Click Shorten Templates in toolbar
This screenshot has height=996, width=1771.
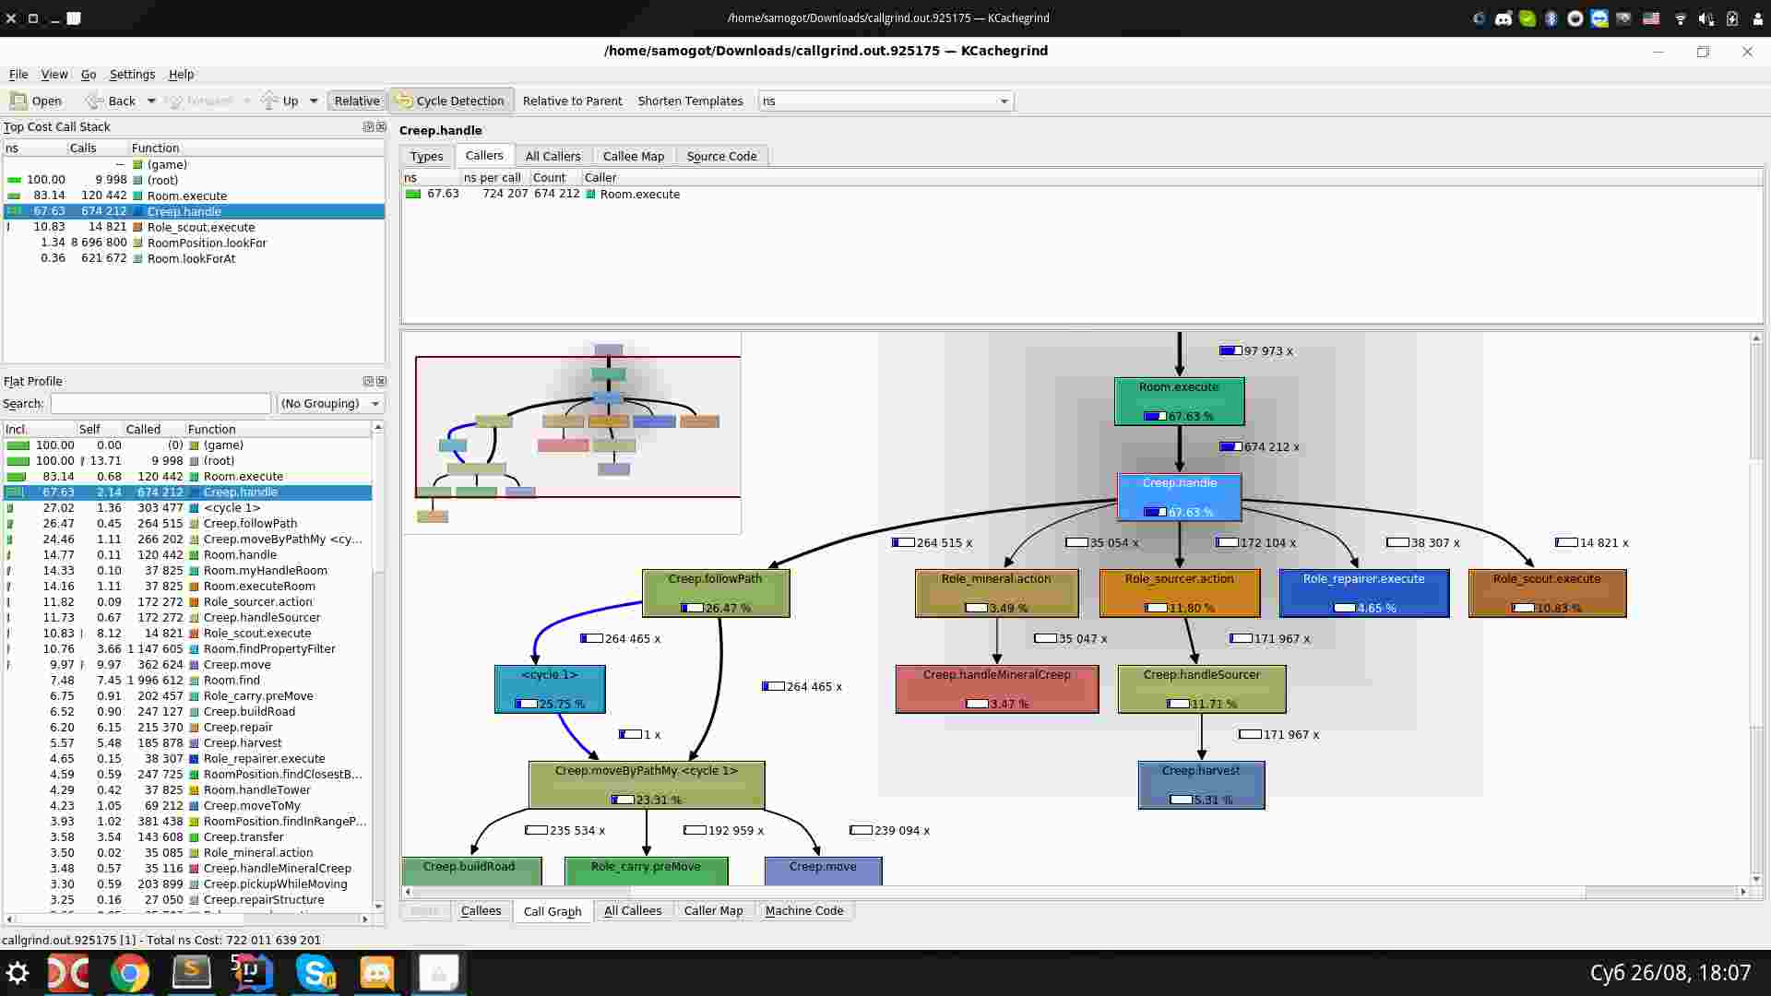(690, 101)
